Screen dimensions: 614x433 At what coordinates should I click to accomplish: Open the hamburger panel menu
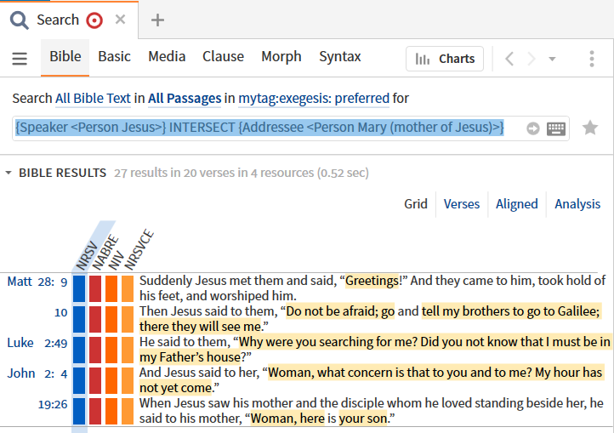(x=20, y=59)
